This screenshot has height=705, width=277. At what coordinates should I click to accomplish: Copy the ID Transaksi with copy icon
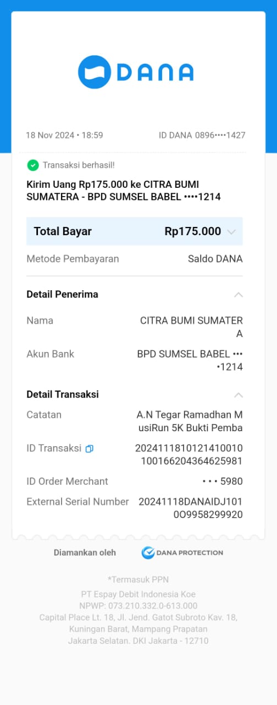coord(89,449)
